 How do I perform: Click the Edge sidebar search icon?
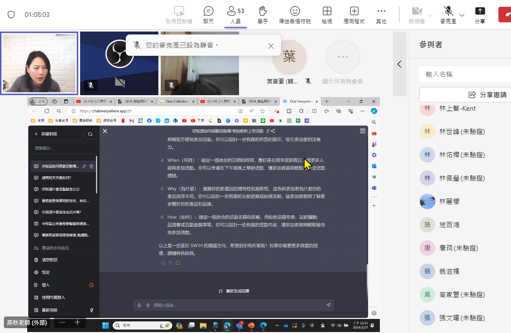374,122
